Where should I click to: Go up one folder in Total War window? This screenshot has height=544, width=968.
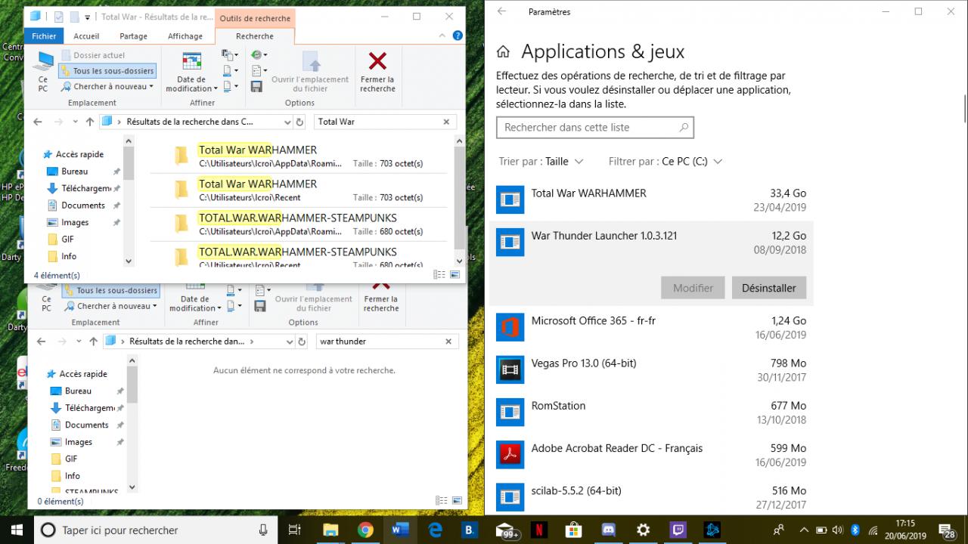click(90, 122)
